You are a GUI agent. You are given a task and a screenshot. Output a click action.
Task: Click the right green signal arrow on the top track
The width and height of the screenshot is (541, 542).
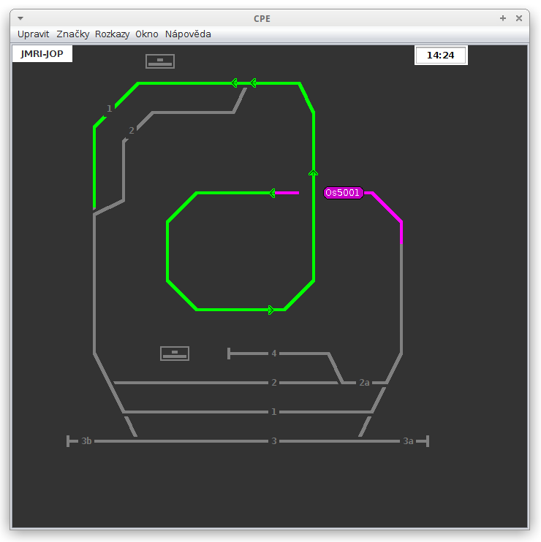253,83
